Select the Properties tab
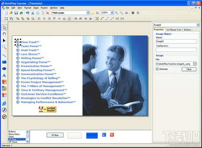Image resolution: width=202 pixels, height=148 pixels. coord(159,30)
